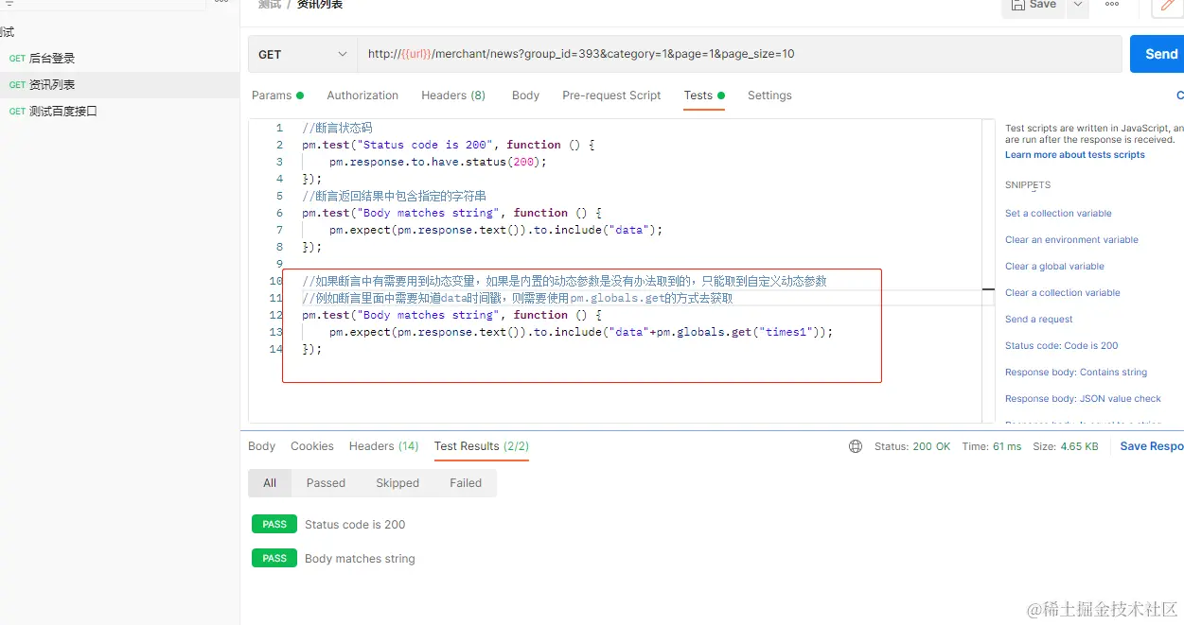The image size is (1184, 625).
Task: Send the request
Action: 1157,54
